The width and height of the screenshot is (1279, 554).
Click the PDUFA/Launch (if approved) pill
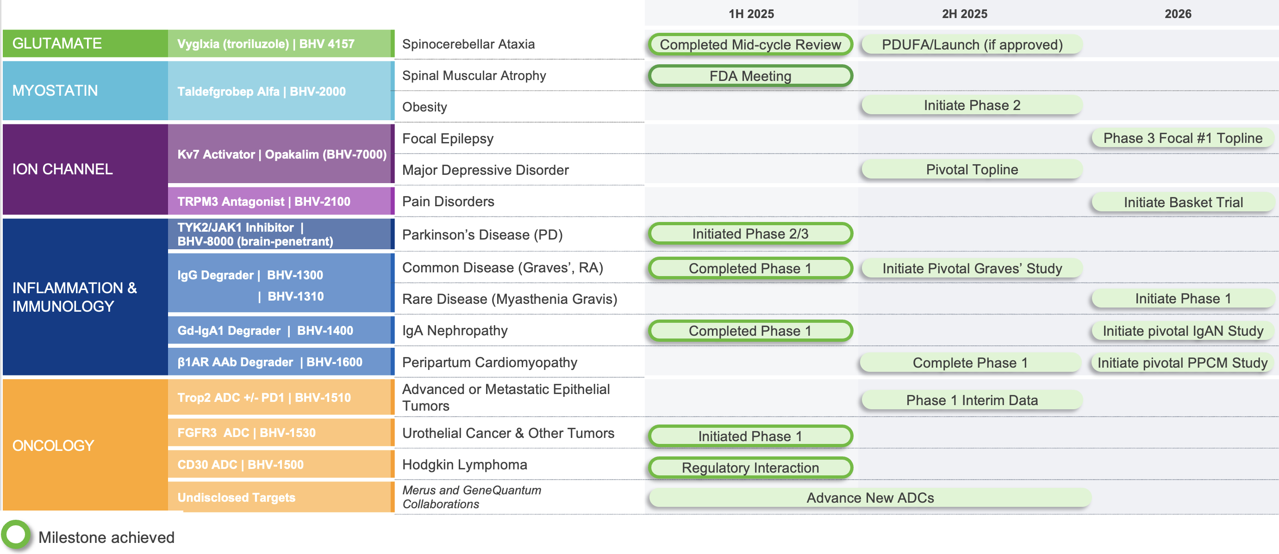(x=972, y=45)
